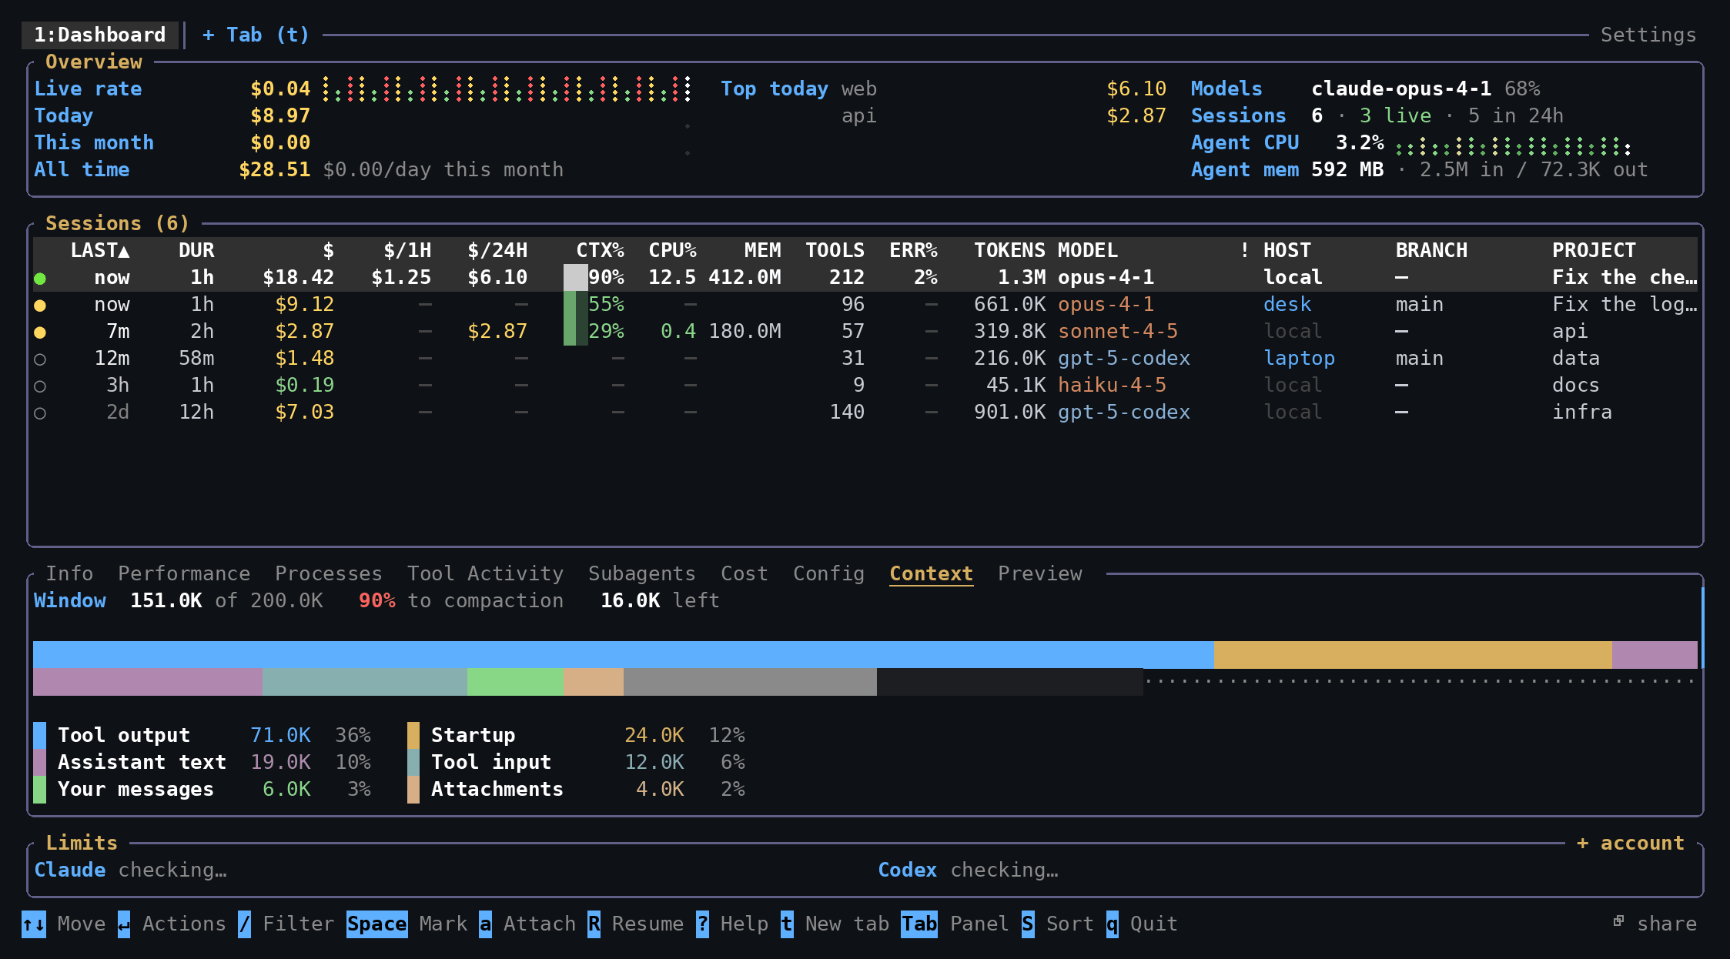The height and width of the screenshot is (959, 1730).
Task: Click the '?' Help key hint
Action: point(702,924)
